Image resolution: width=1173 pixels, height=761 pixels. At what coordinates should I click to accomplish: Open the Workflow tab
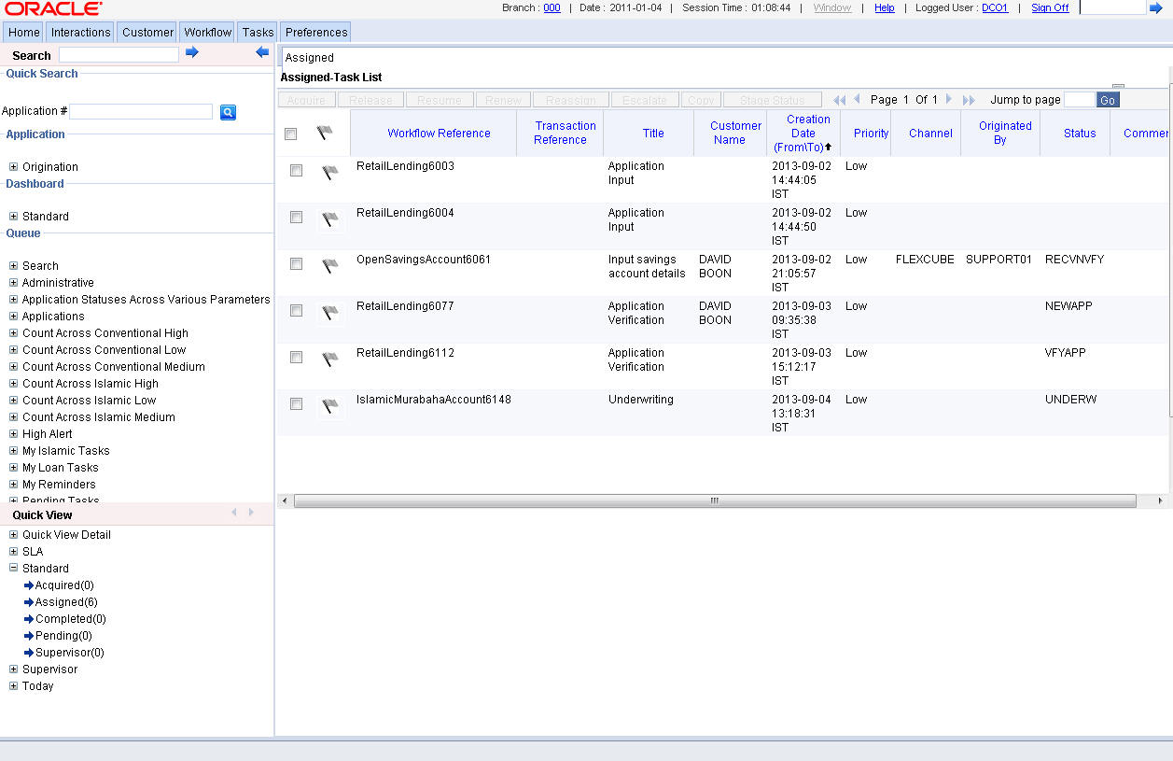(x=207, y=32)
